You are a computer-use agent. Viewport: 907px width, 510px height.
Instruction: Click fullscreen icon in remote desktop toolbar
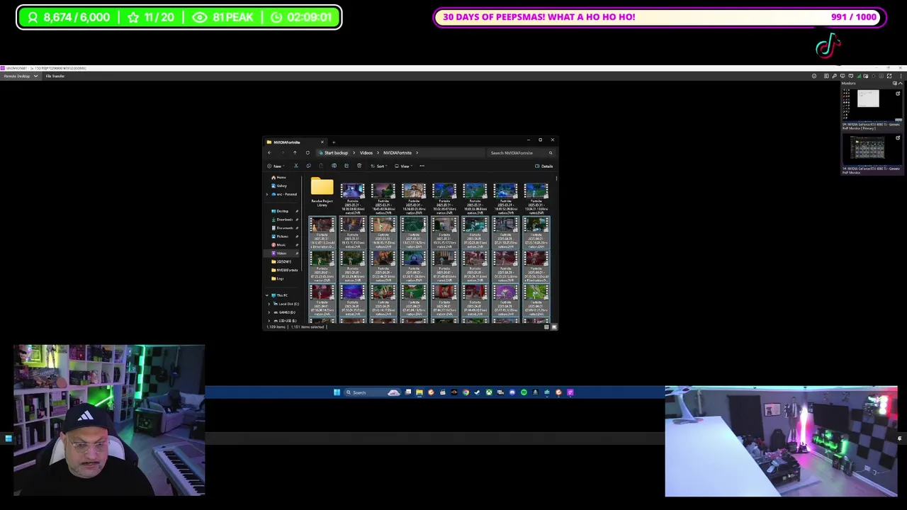pos(889,76)
